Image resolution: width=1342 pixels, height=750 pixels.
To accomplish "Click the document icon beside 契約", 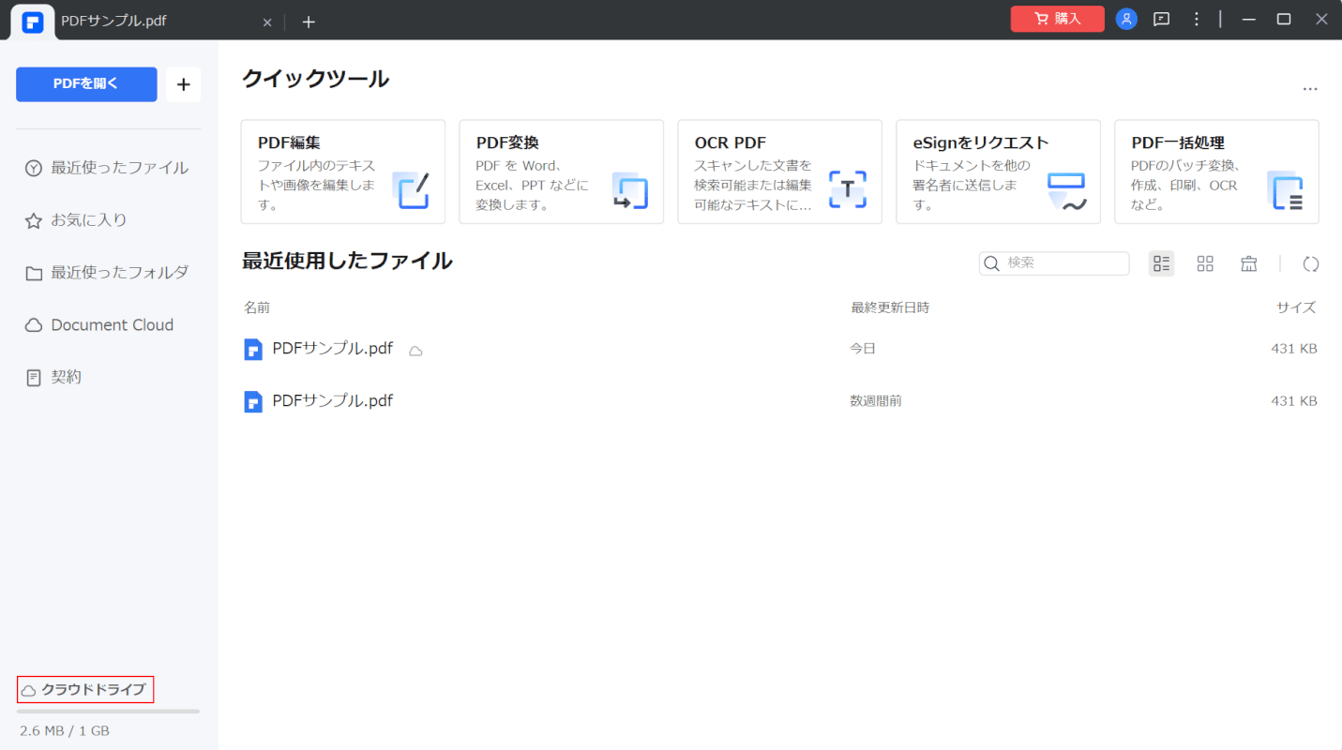I will tap(34, 378).
